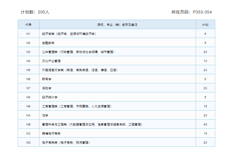Click the 管理科学与工程类 major row text
The height and width of the screenshot is (157, 233).
(x=92, y=125)
